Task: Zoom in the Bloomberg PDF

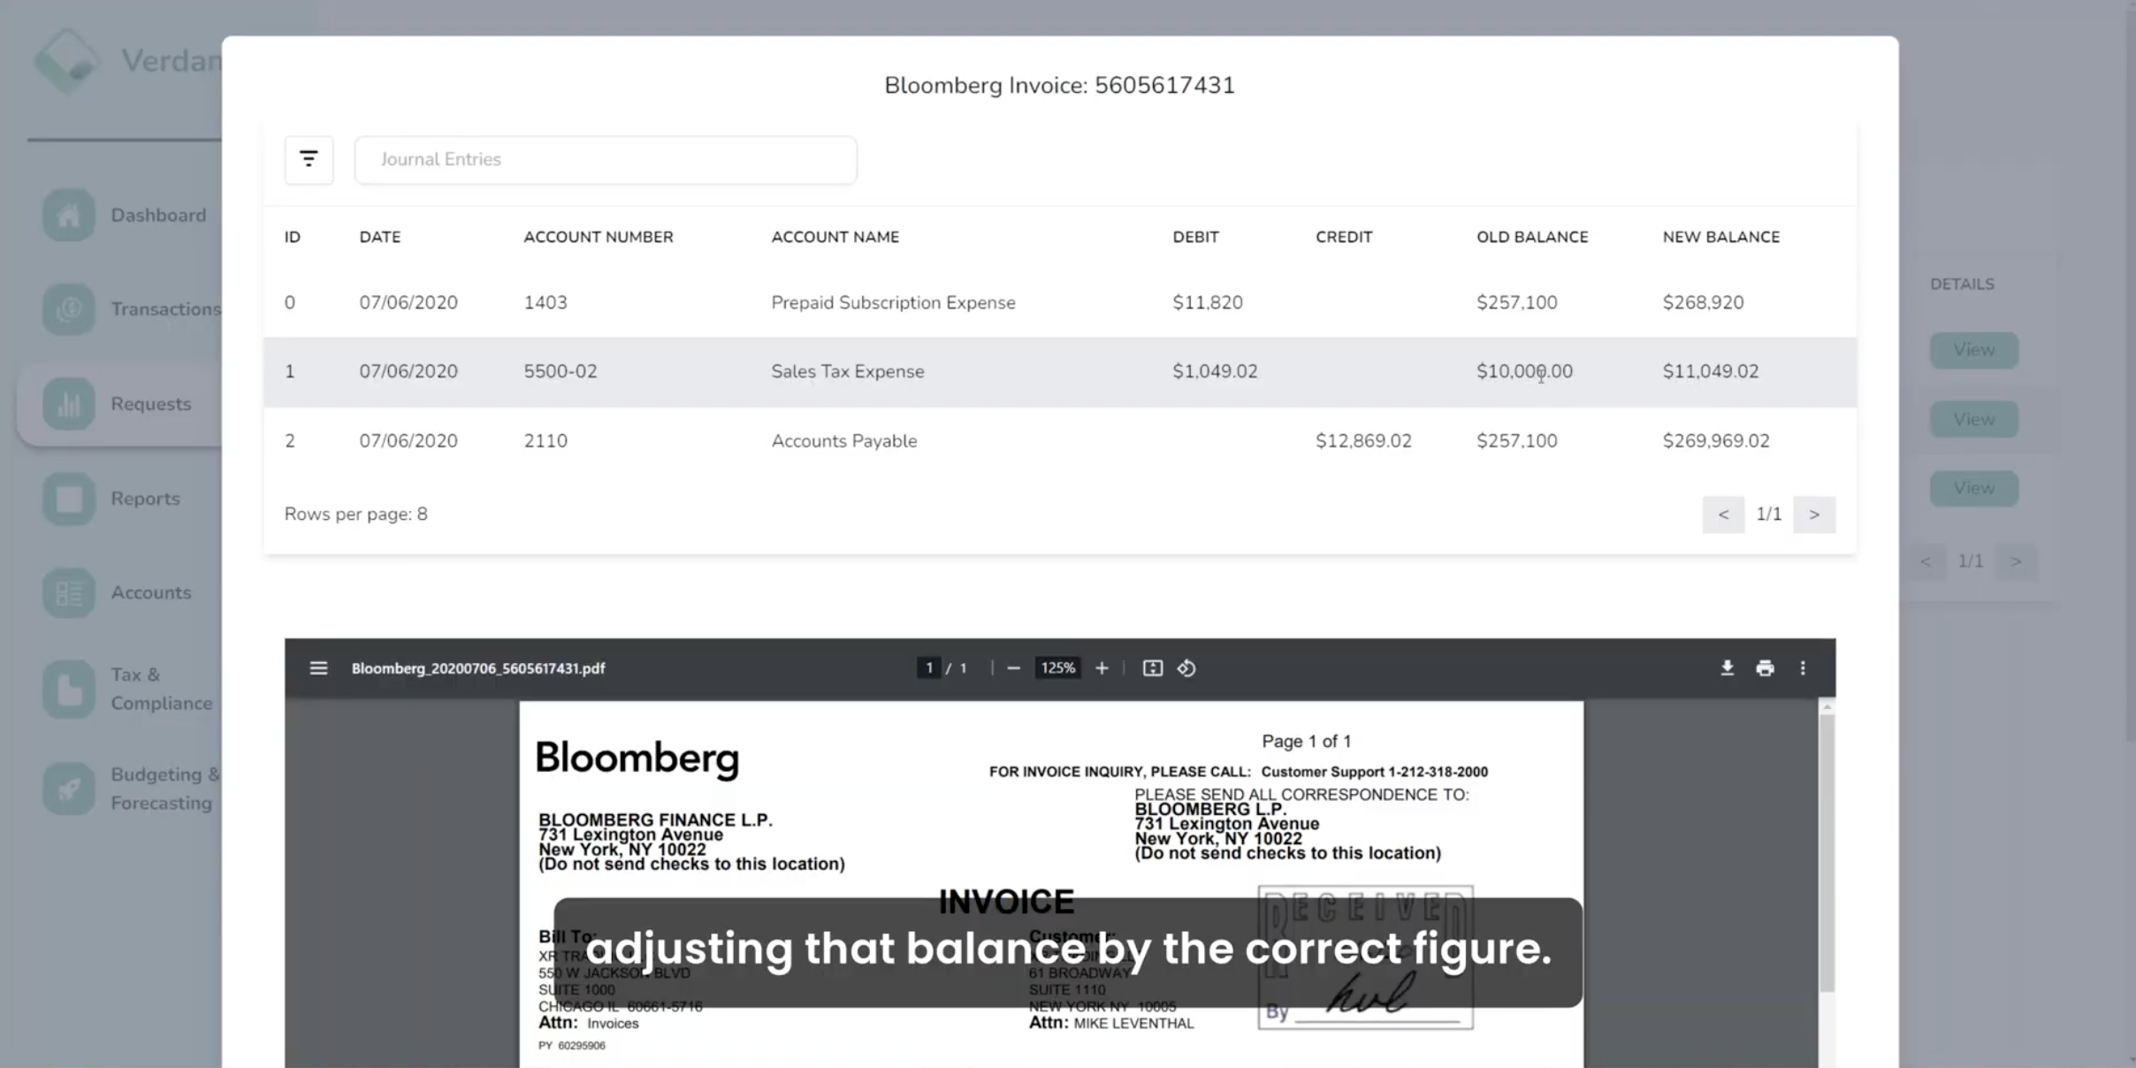Action: [1102, 668]
